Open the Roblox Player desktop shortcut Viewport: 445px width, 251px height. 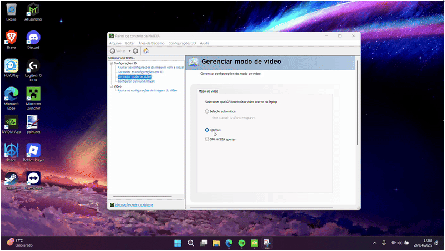33,150
